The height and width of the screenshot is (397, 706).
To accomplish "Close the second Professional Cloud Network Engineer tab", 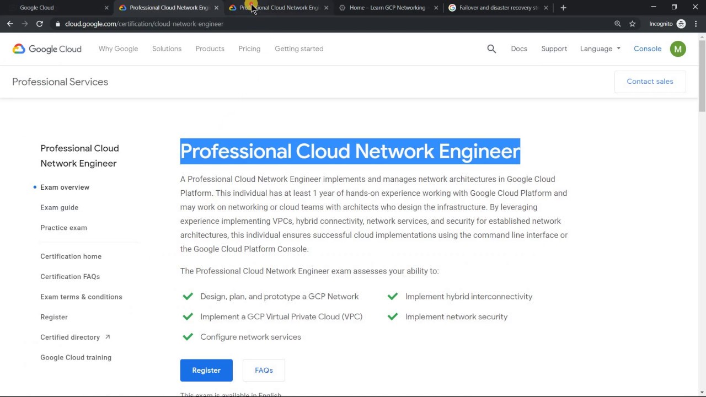I will click(x=326, y=8).
